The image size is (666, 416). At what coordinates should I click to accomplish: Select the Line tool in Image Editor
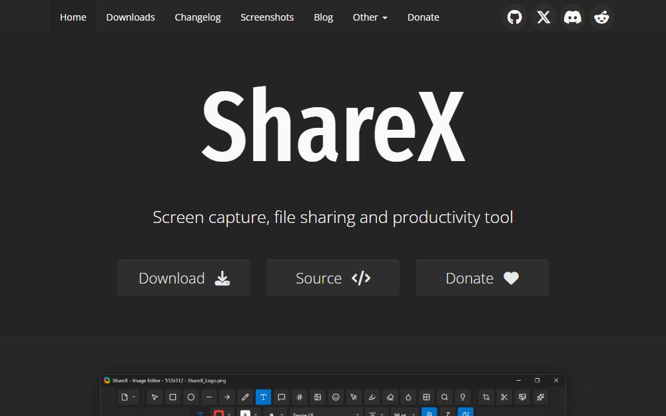tap(209, 397)
